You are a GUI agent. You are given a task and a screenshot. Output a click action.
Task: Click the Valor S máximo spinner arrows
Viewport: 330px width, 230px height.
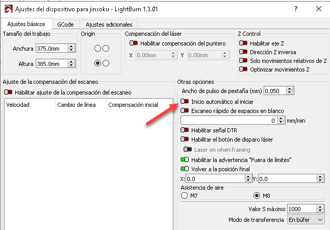tap(320, 209)
